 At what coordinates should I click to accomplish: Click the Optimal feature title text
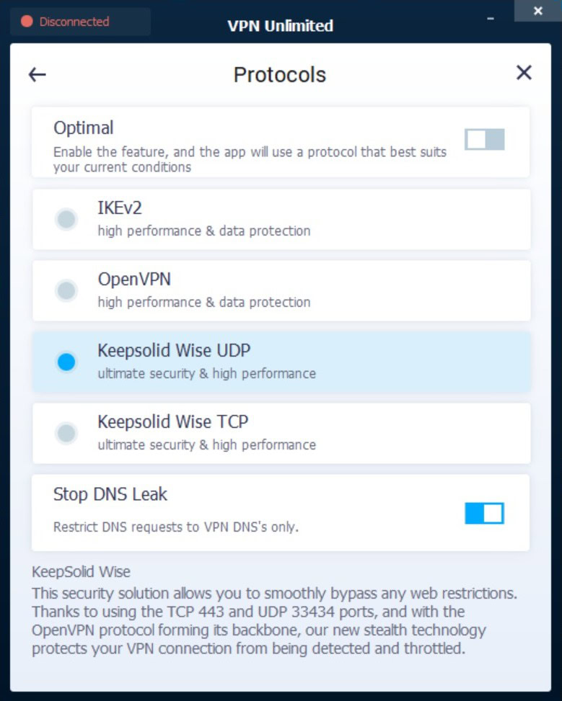(x=84, y=128)
